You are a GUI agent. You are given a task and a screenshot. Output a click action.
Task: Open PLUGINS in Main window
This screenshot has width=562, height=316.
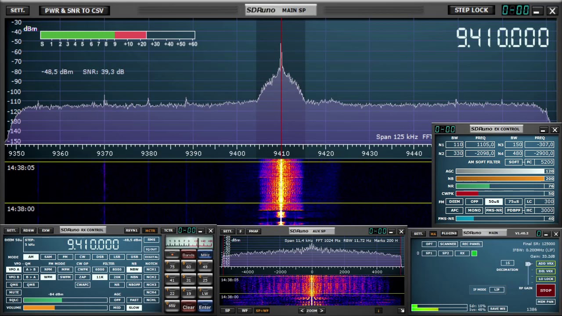pos(449,233)
